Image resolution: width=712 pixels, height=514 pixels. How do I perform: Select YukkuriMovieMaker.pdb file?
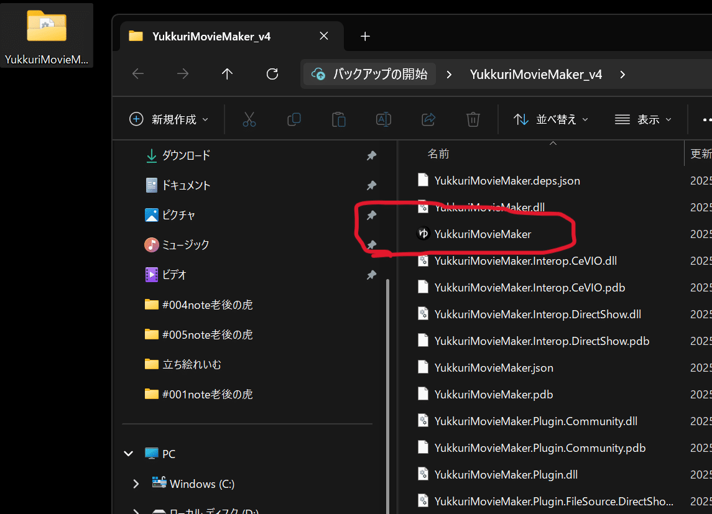(494, 395)
